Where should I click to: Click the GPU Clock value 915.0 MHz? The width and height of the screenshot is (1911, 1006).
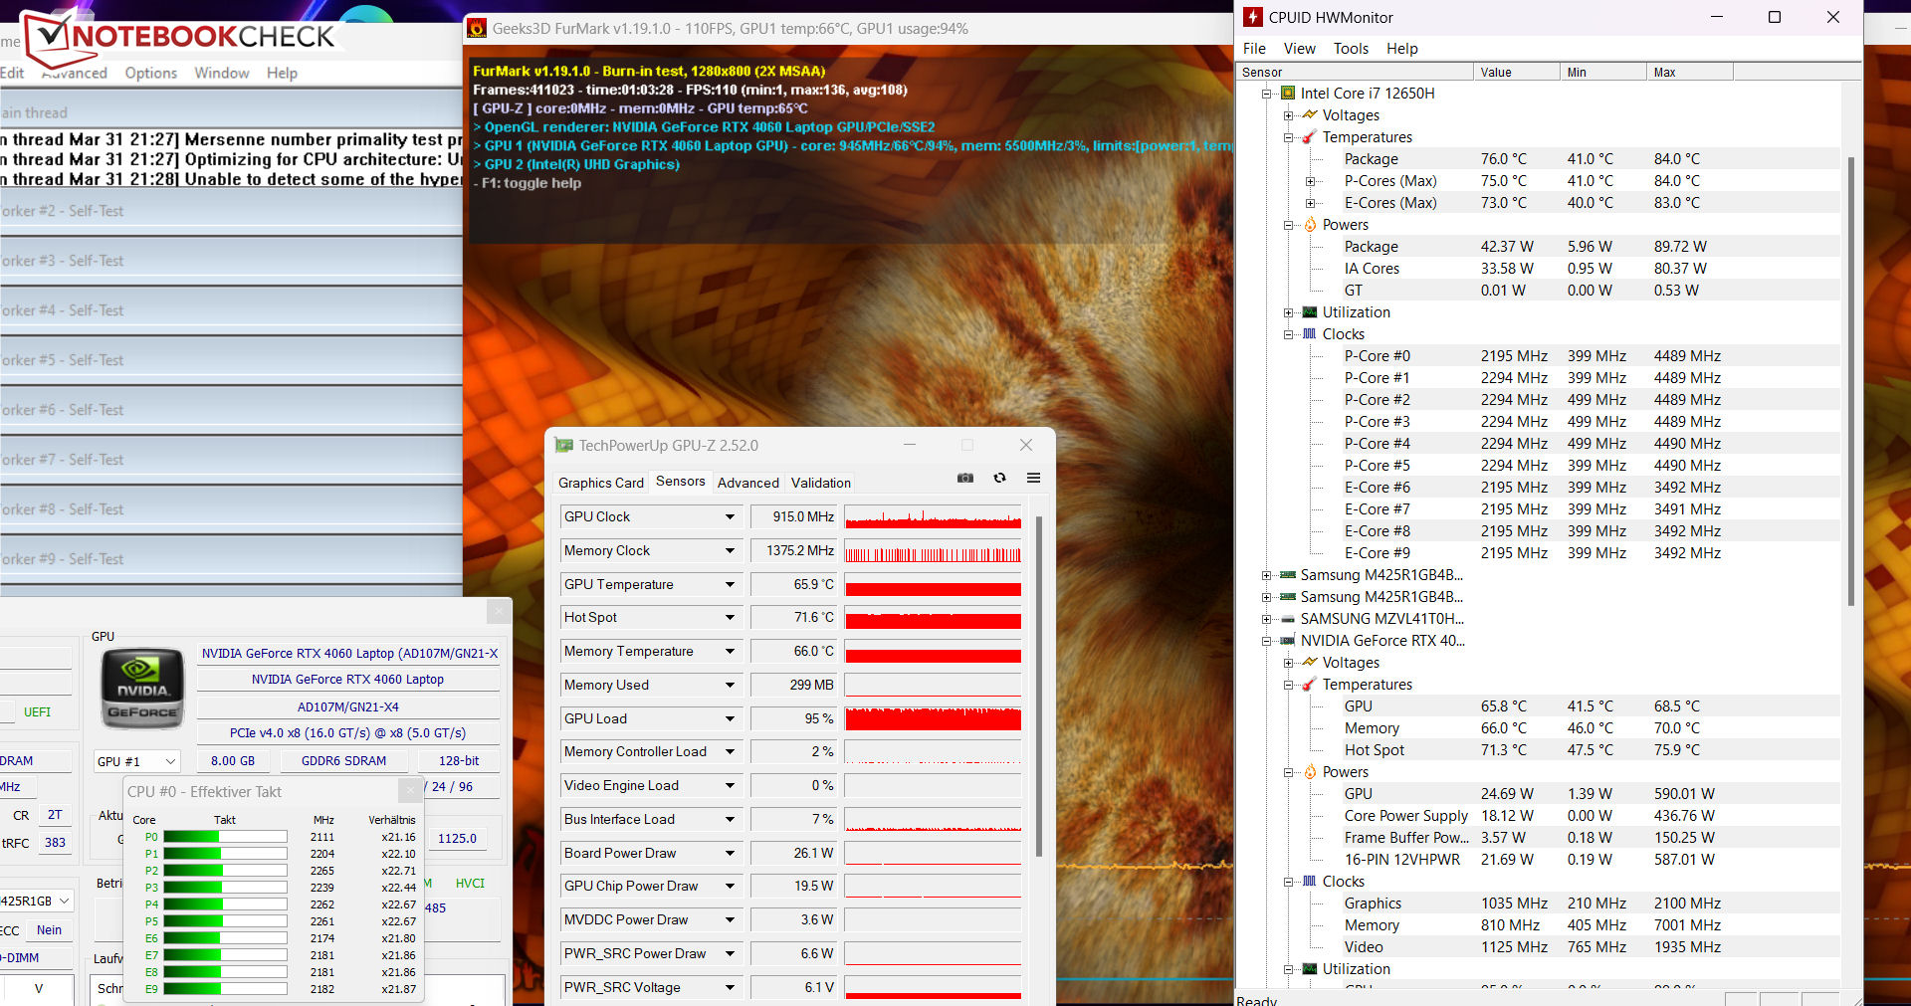click(793, 517)
